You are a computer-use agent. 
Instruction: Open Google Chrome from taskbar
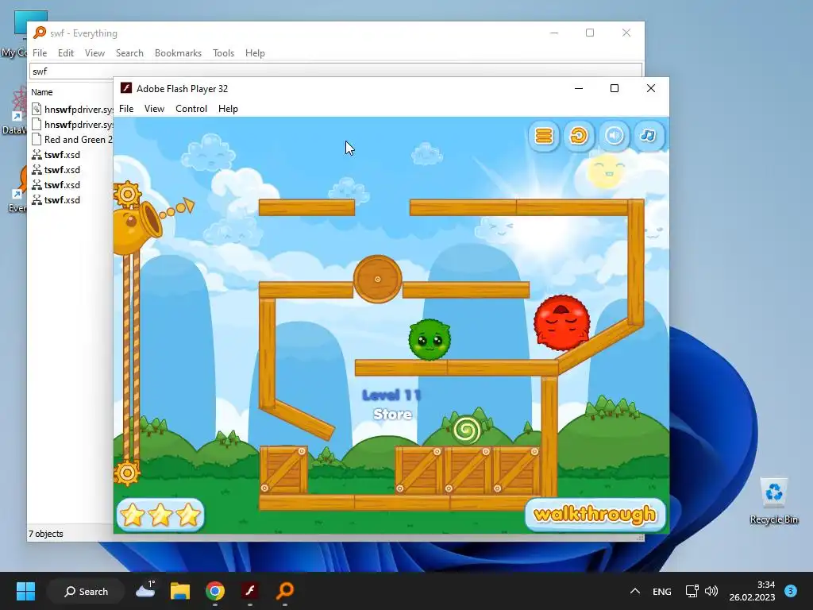point(214,591)
